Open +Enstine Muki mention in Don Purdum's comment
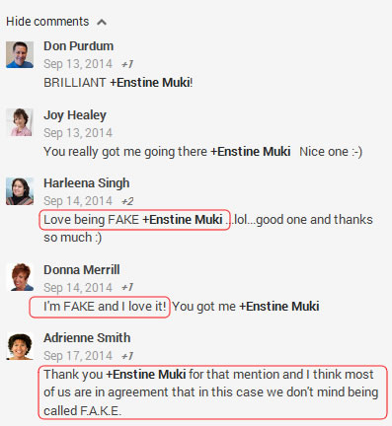This screenshot has width=392, height=426. coord(150,83)
